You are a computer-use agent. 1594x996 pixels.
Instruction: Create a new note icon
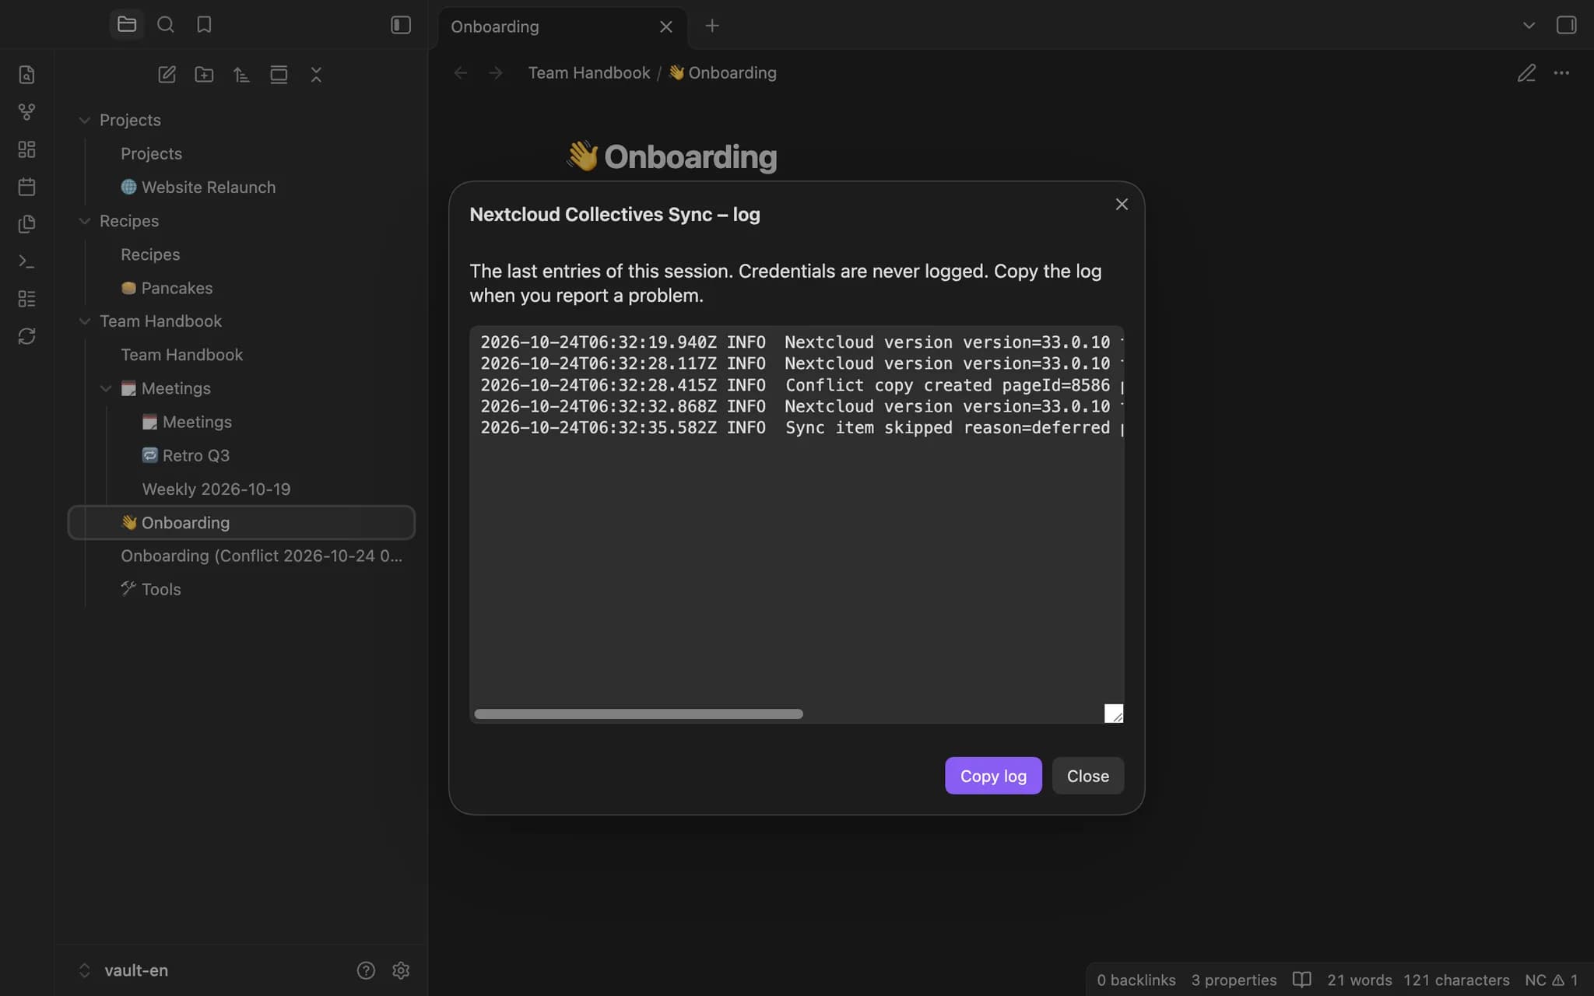click(167, 75)
